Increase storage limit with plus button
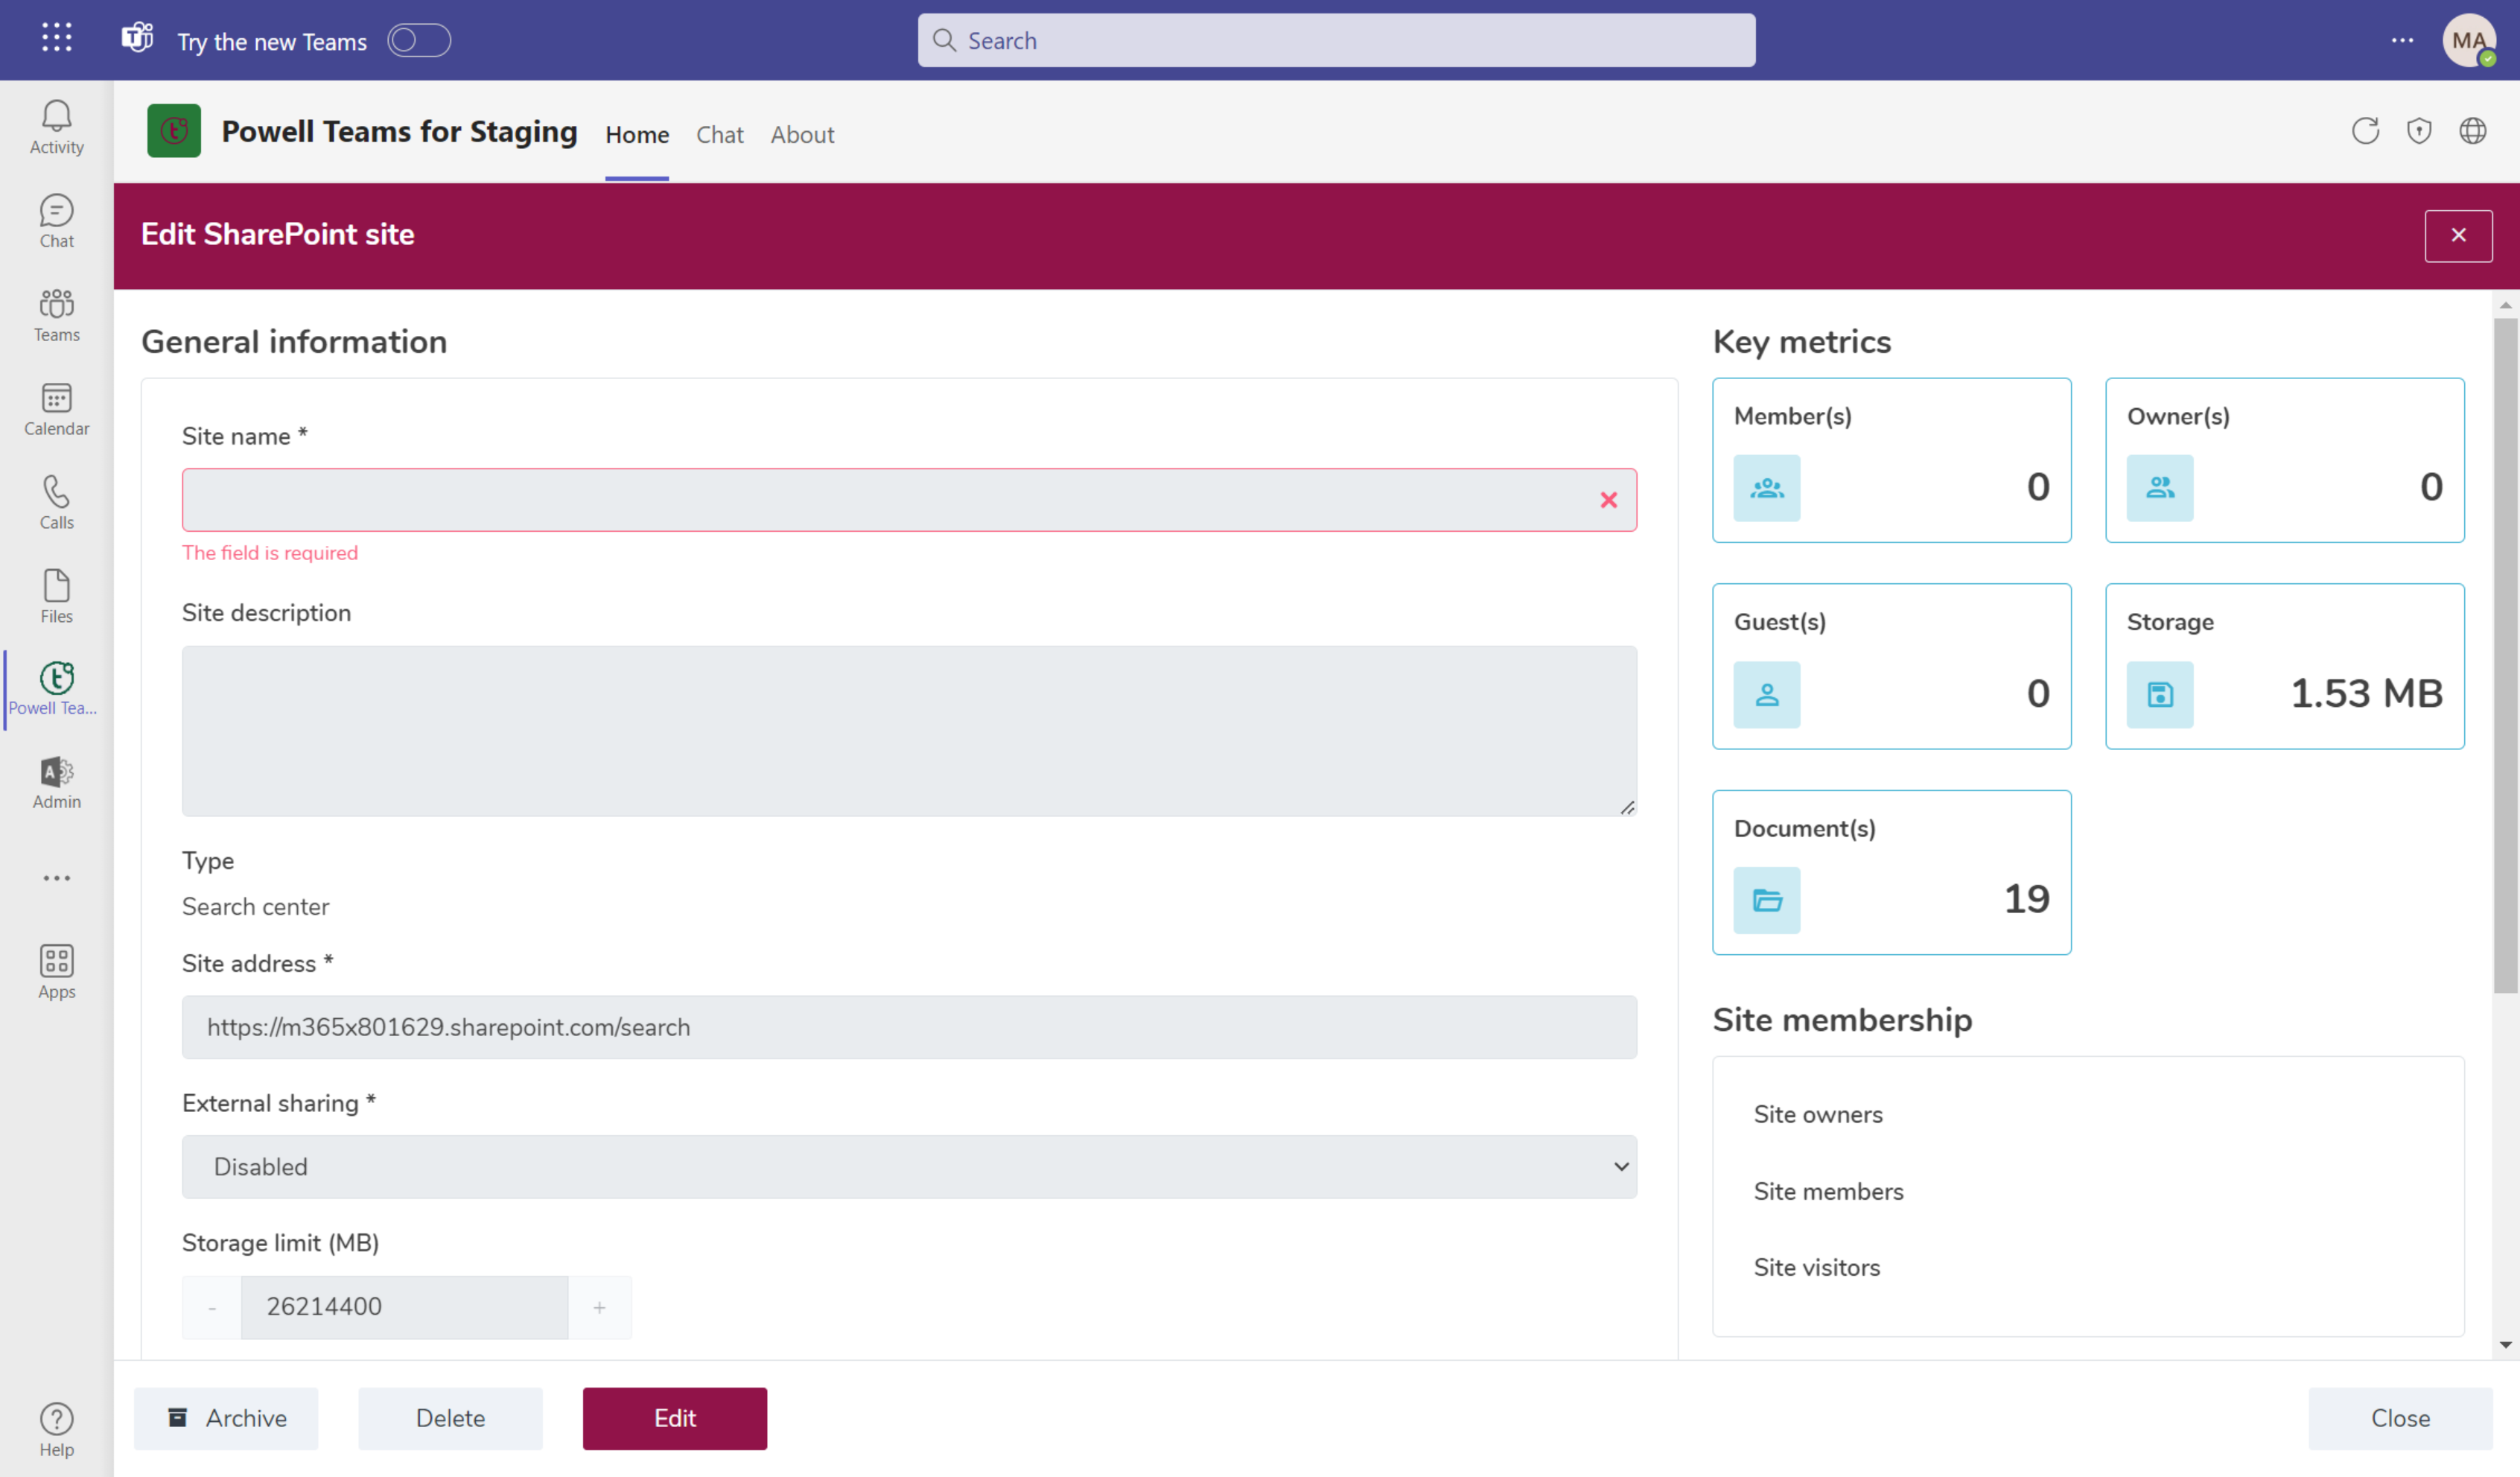 click(x=599, y=1307)
